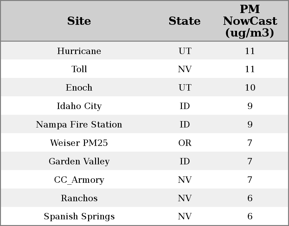Select the ID state cell for Garden Valley
Image resolution: width=289 pixels, height=226 pixels.
[185, 161]
